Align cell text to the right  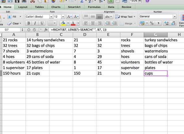point(99,23)
